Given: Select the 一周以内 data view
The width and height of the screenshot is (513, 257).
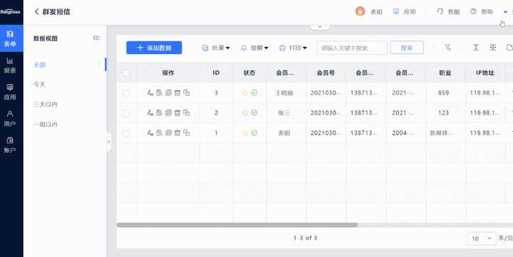Looking at the screenshot, I should point(46,125).
